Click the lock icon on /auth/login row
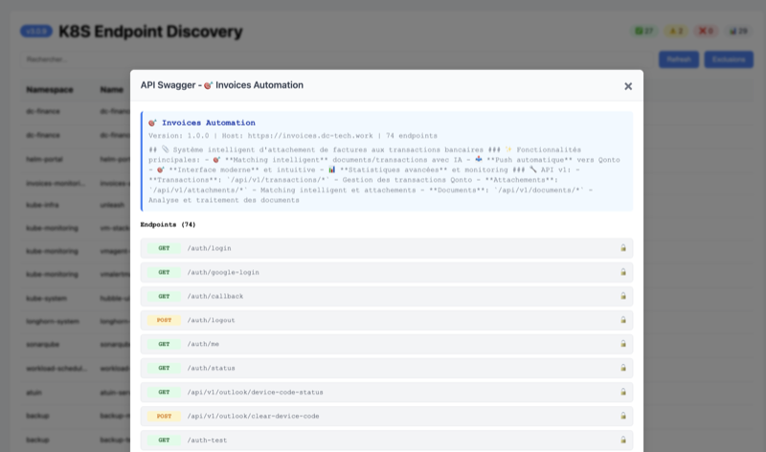This screenshot has height=452, width=766. (622, 248)
